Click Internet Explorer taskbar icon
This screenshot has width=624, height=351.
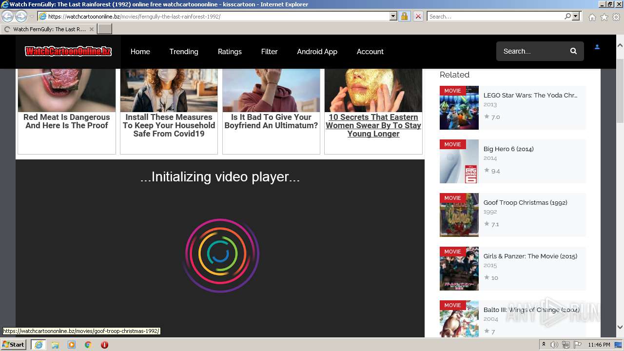tap(39, 345)
